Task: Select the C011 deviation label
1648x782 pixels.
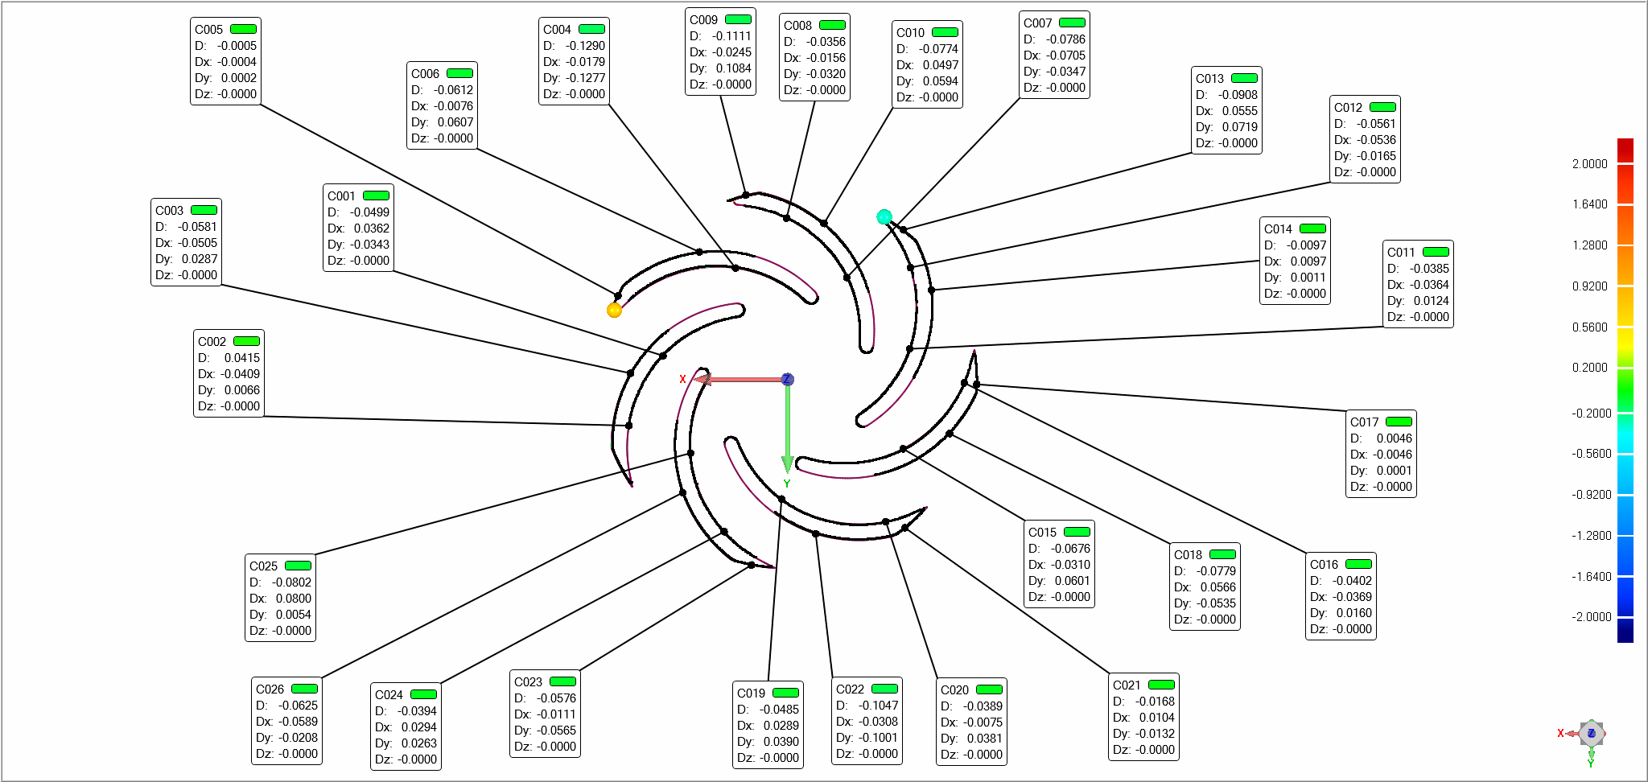Action: pyautogui.click(x=1418, y=284)
